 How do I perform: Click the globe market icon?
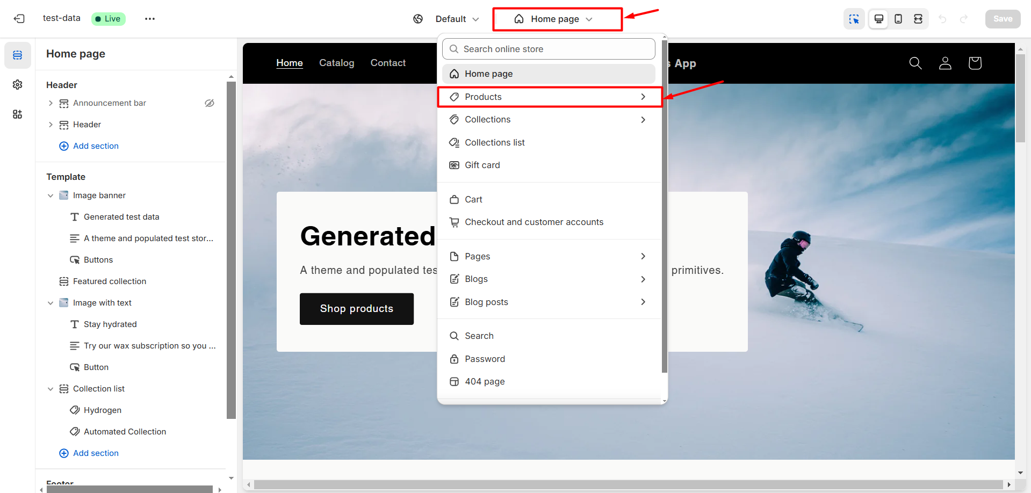[x=418, y=19]
